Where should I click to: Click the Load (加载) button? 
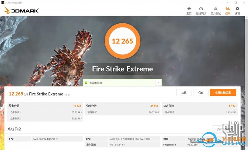pyautogui.click(x=184, y=92)
